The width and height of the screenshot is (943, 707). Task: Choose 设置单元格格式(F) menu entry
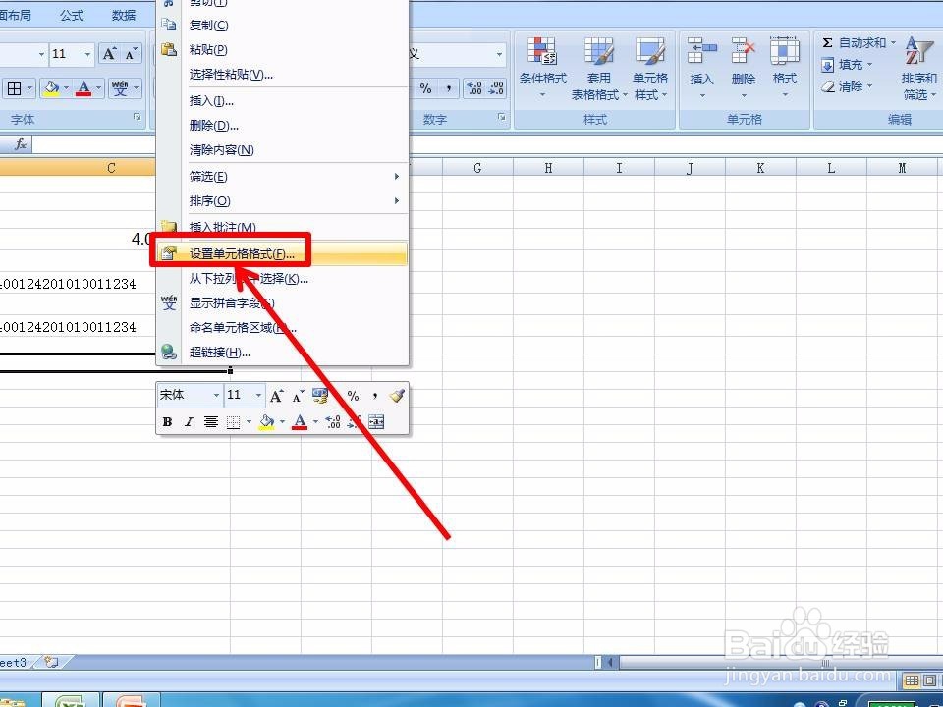[283, 253]
